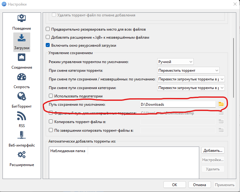Open the Расширенные gears icon
240x192 pixels.
[22, 155]
